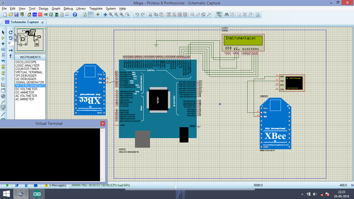
Task: Zoom in with the magnifier plus icon
Action: [x=111, y=15]
